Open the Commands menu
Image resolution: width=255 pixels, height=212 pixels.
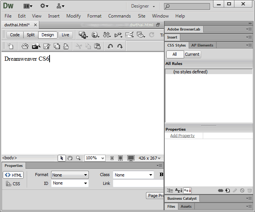click(x=120, y=16)
